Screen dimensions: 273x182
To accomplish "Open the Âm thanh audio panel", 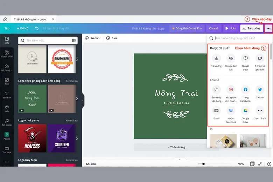I will pyautogui.click(x=7, y=122).
